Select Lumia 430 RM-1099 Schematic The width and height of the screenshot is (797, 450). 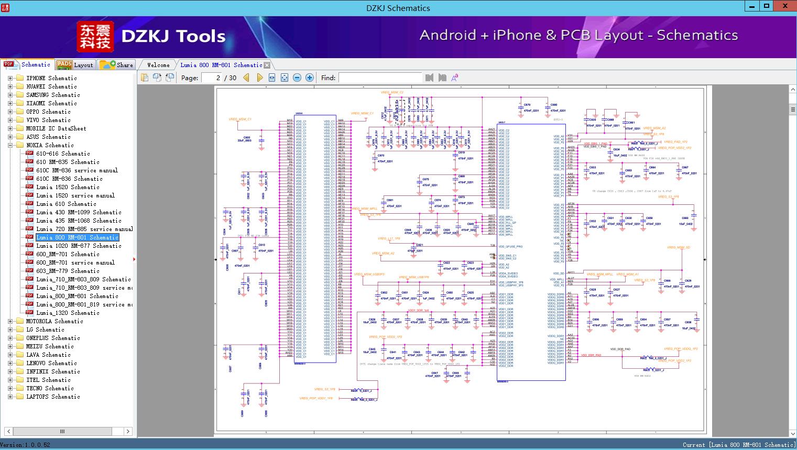pos(79,212)
